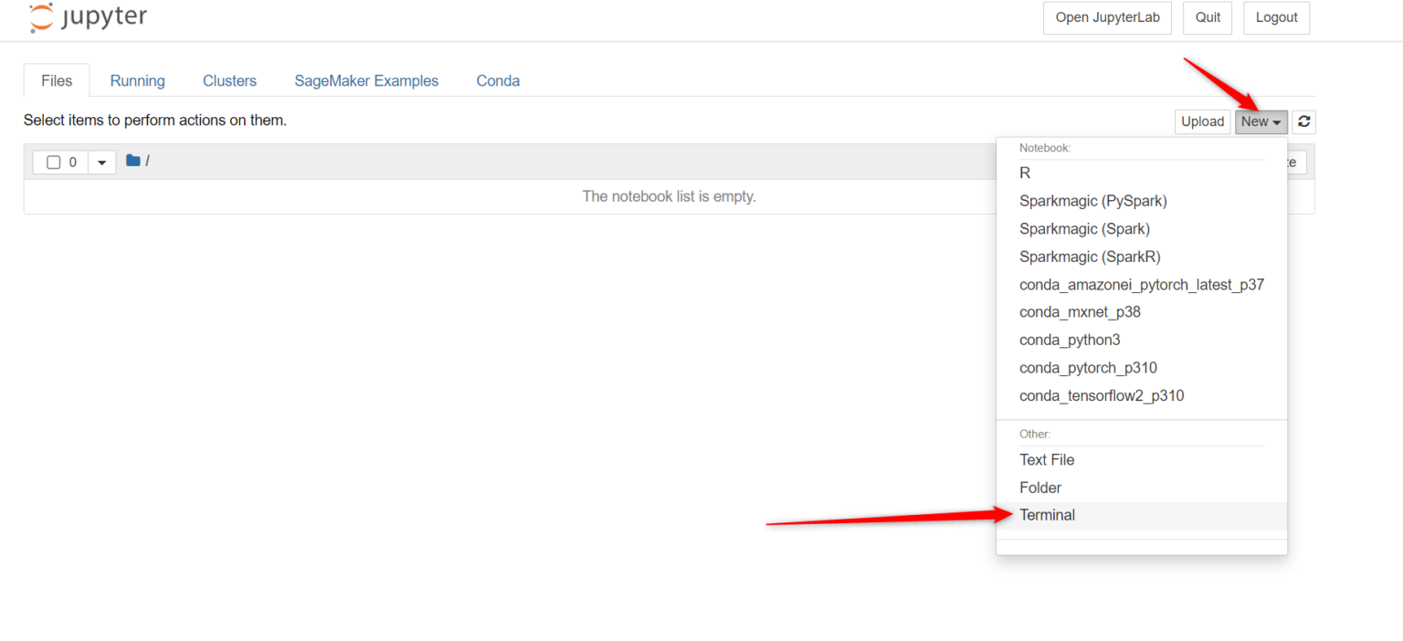
Task: Collapse the New dropdown menu
Action: pos(1261,121)
